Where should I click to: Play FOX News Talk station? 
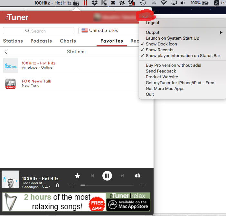click(x=70, y=83)
